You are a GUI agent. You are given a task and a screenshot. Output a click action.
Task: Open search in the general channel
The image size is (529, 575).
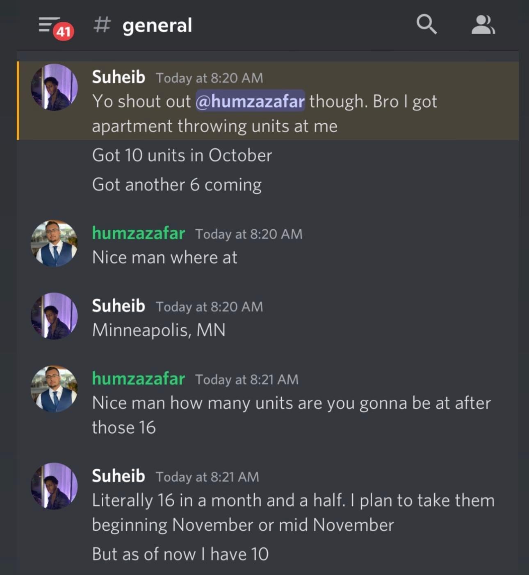[426, 25]
